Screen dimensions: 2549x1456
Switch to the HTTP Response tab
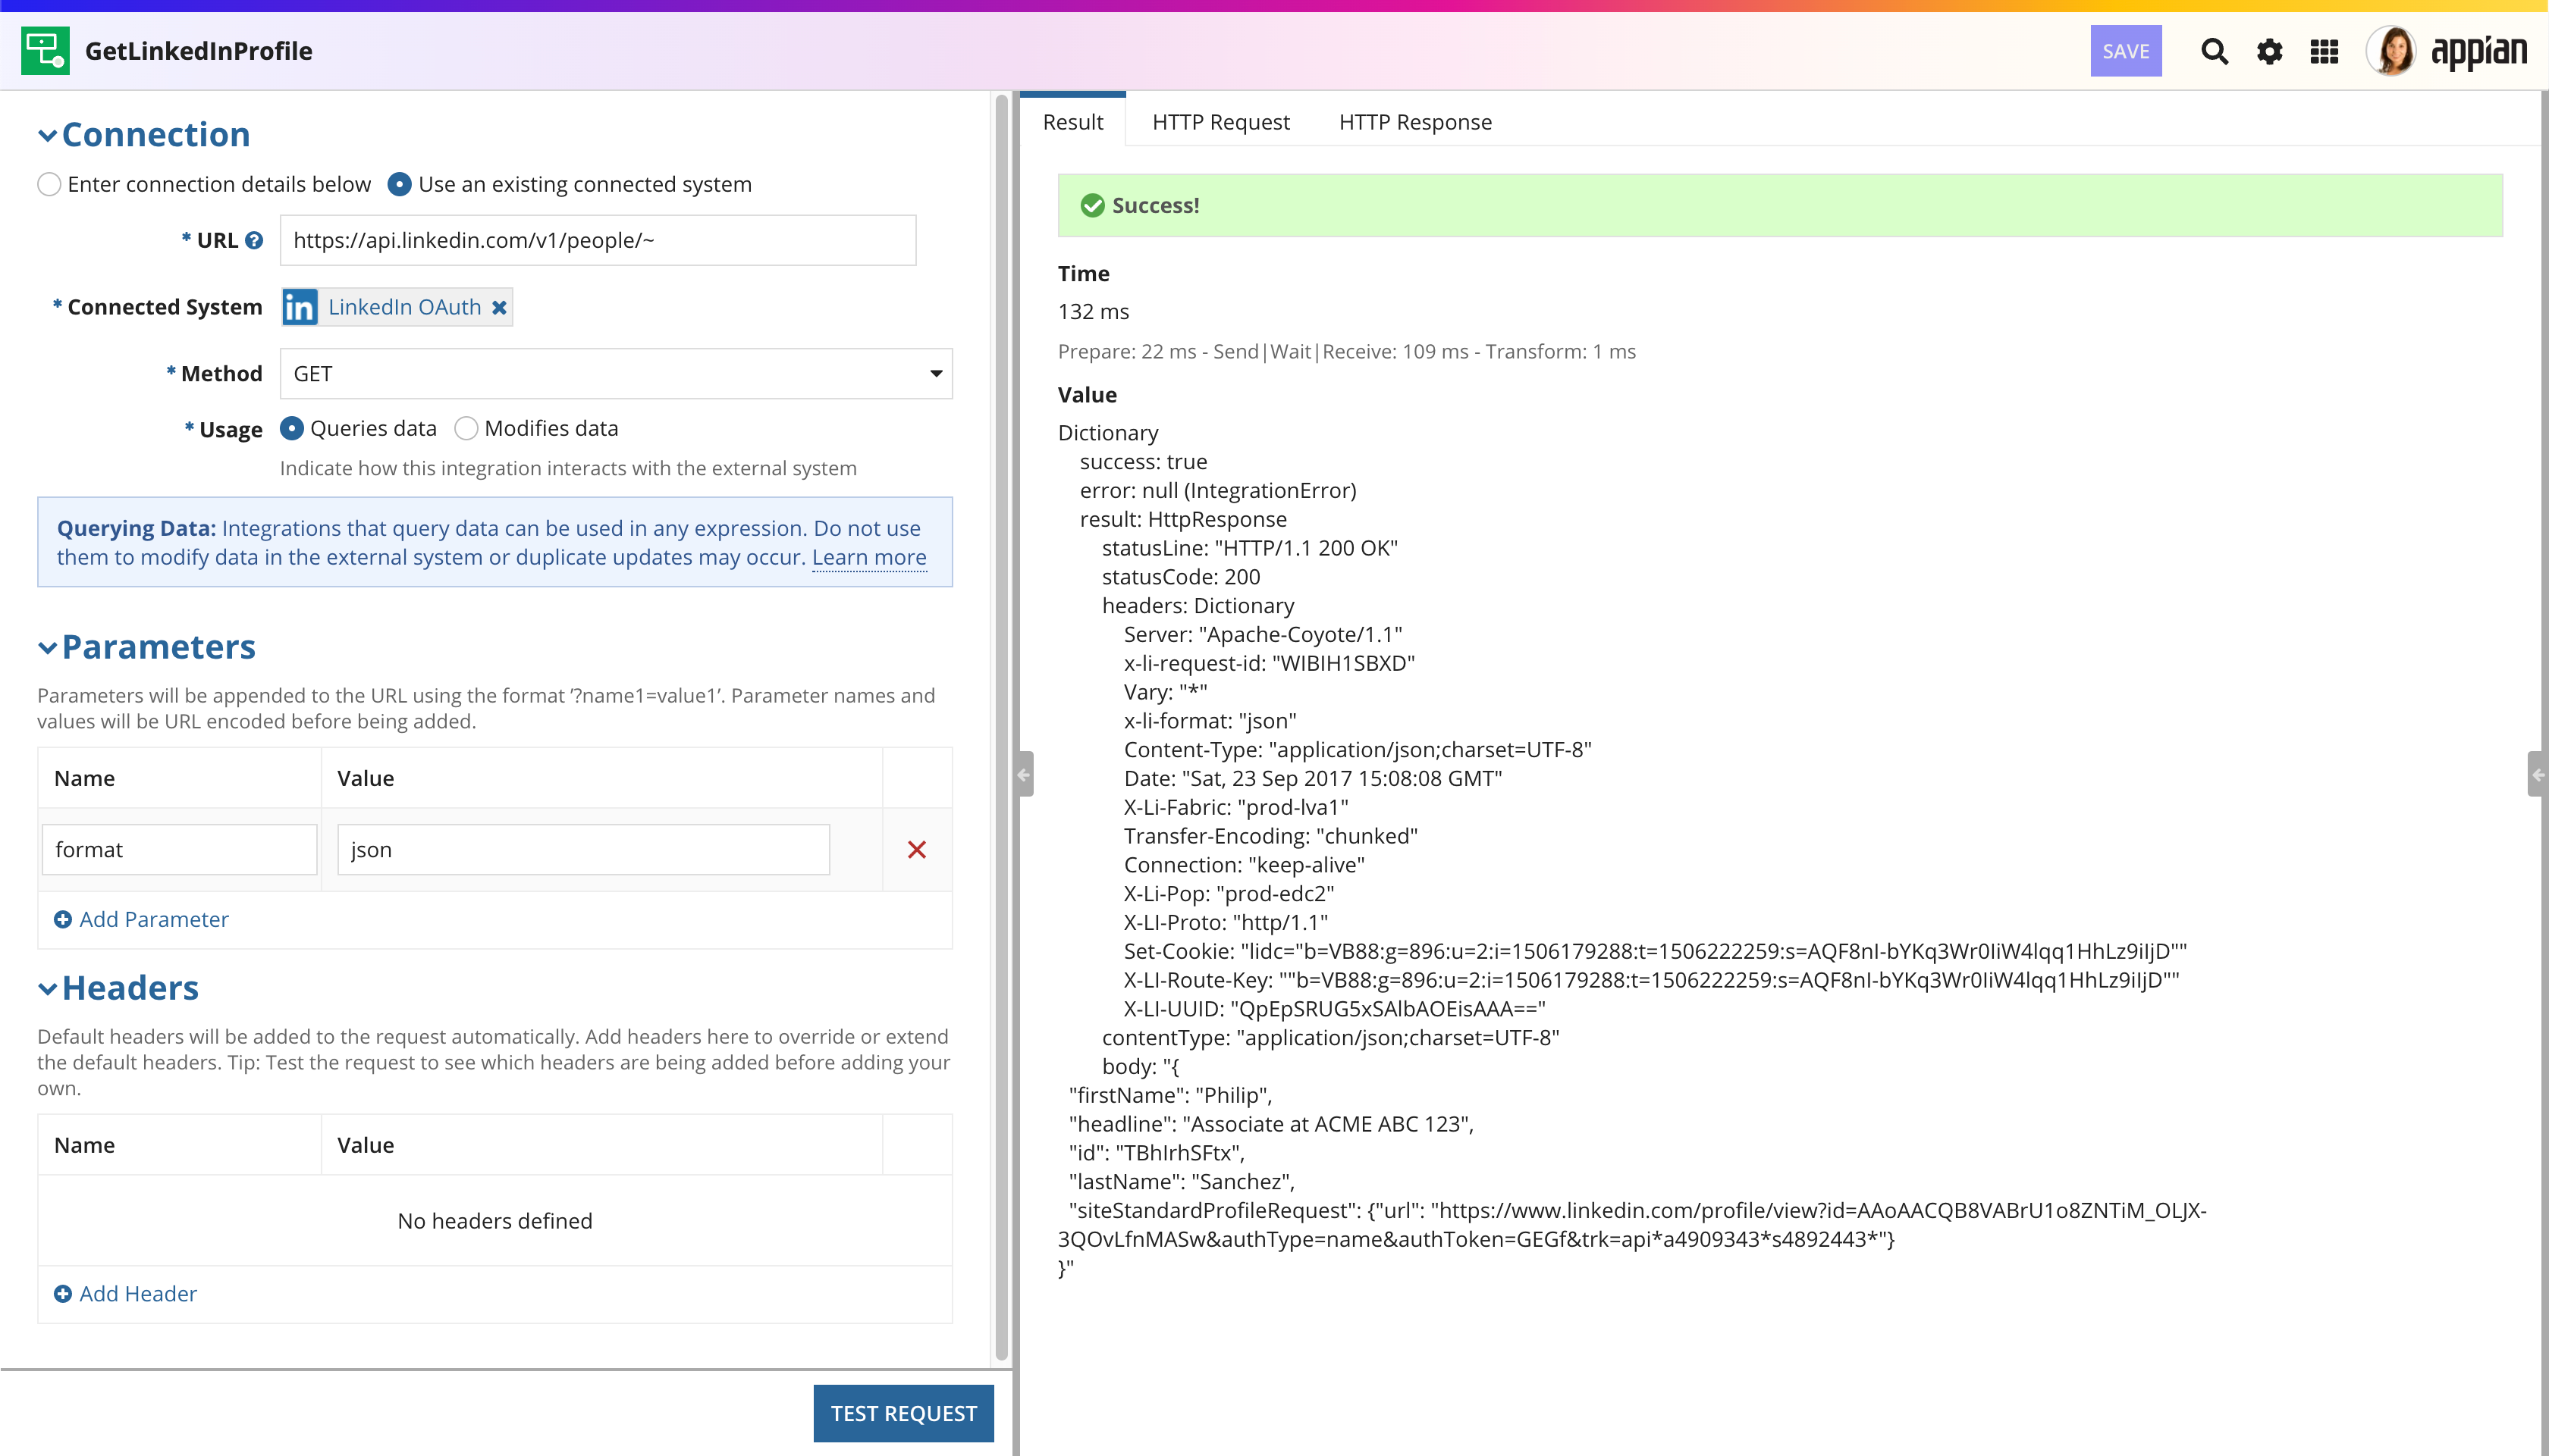1414,122
